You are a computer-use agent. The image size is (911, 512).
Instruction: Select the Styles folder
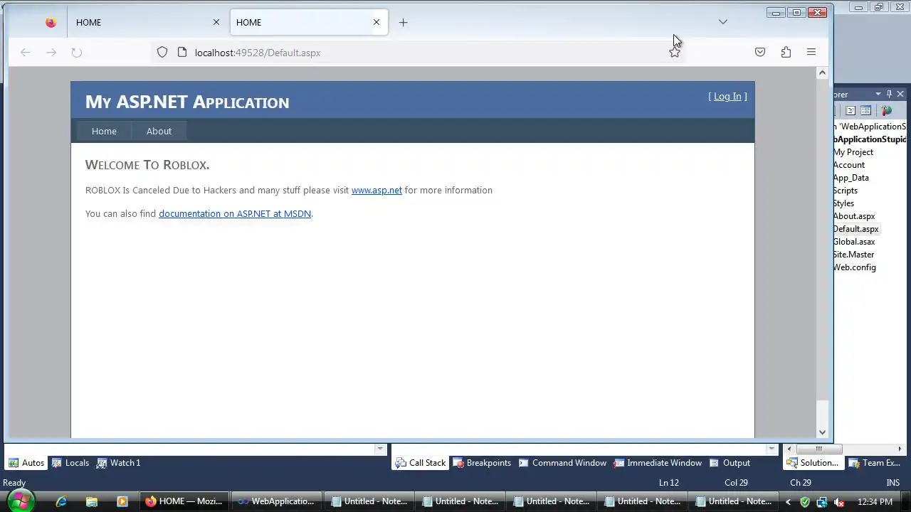tap(843, 203)
